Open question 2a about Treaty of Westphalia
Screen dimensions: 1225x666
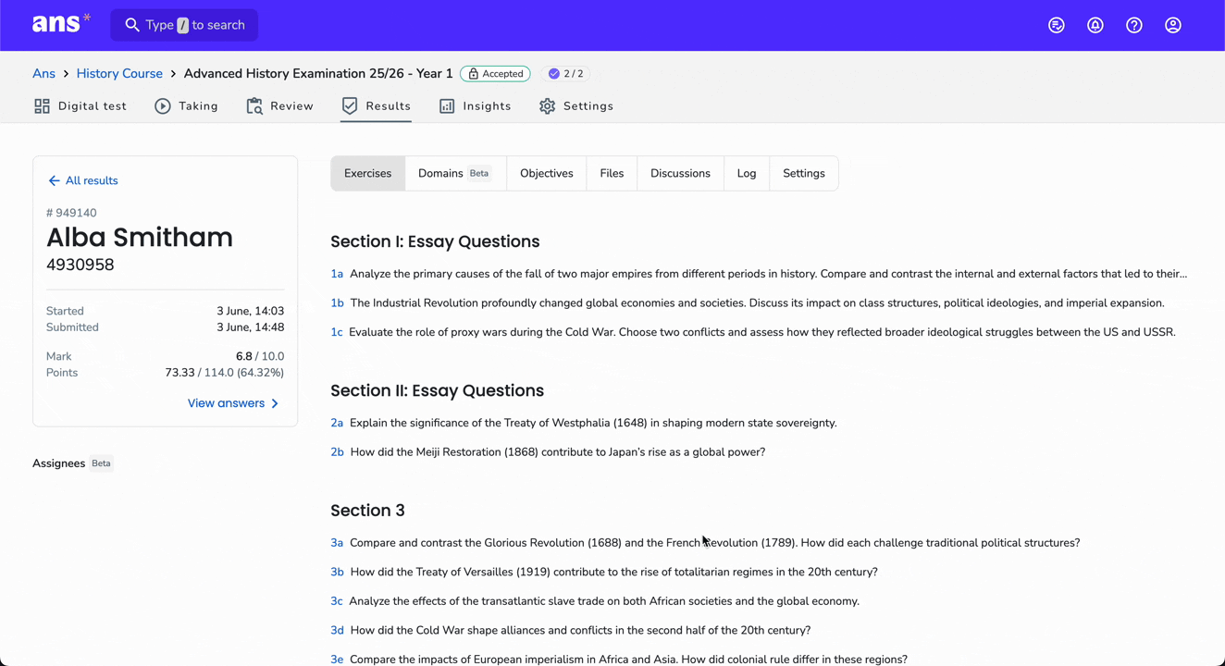coord(584,424)
